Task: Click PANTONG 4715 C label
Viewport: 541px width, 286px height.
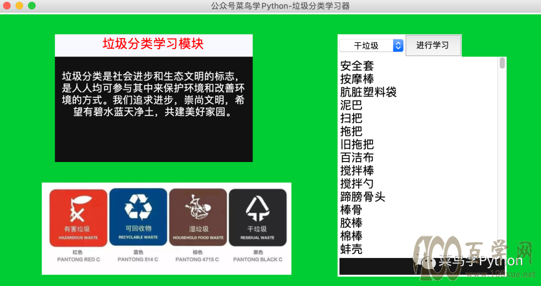Action: [x=197, y=259]
